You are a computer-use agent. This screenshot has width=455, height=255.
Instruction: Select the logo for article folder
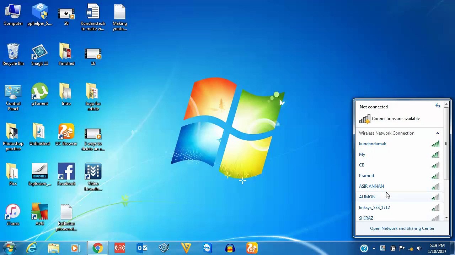coord(93,97)
